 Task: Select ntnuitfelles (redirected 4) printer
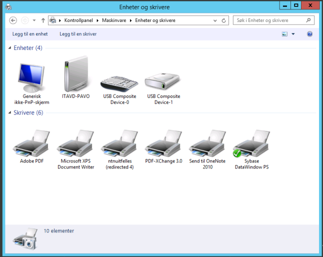click(119, 143)
